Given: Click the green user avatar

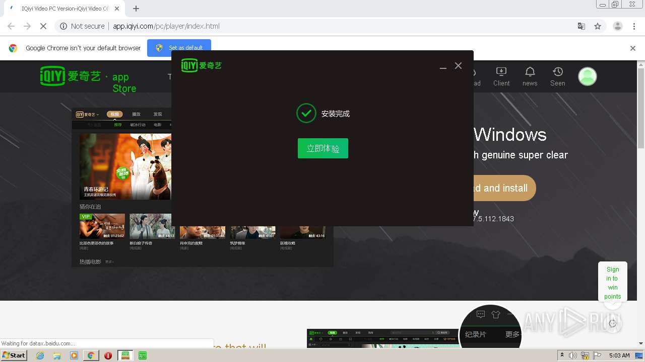Looking at the screenshot, I should pyautogui.click(x=587, y=76).
